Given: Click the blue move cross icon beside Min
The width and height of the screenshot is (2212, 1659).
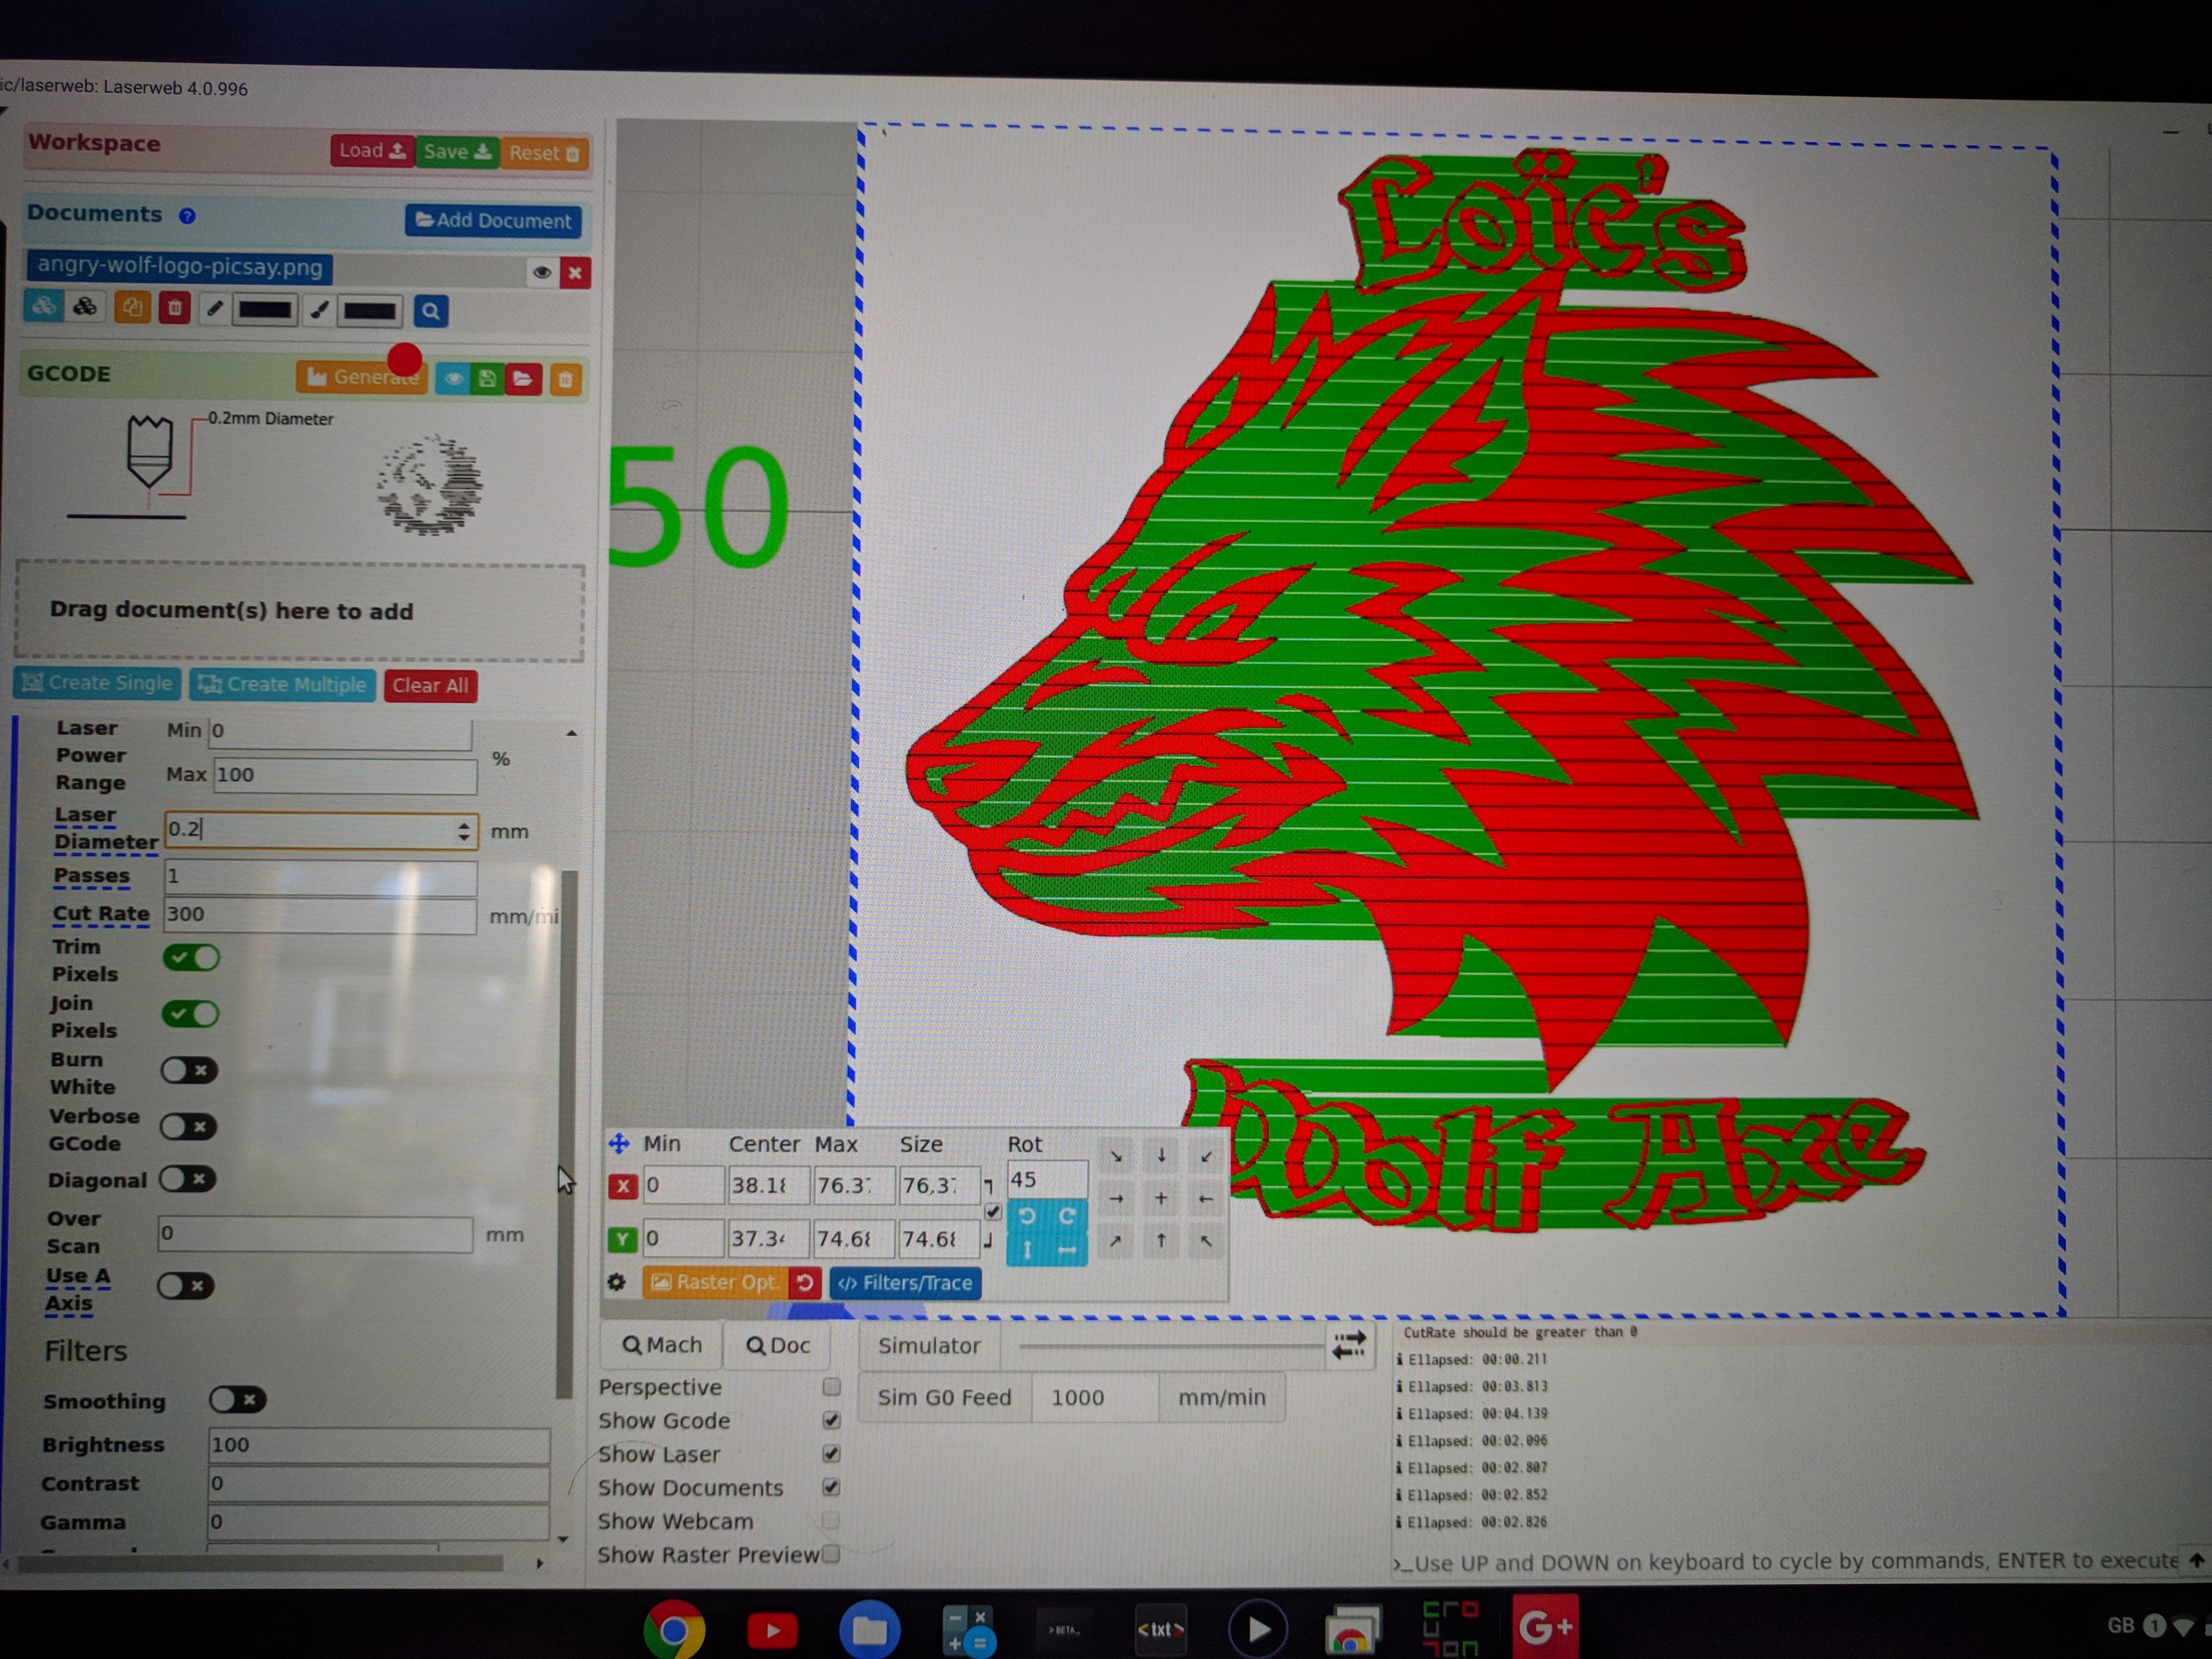Looking at the screenshot, I should pyautogui.click(x=619, y=1143).
